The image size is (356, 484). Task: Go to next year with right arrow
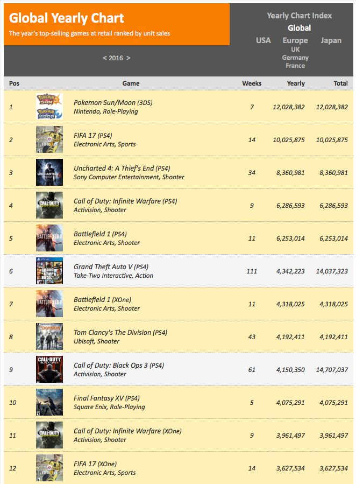pyautogui.click(x=129, y=58)
